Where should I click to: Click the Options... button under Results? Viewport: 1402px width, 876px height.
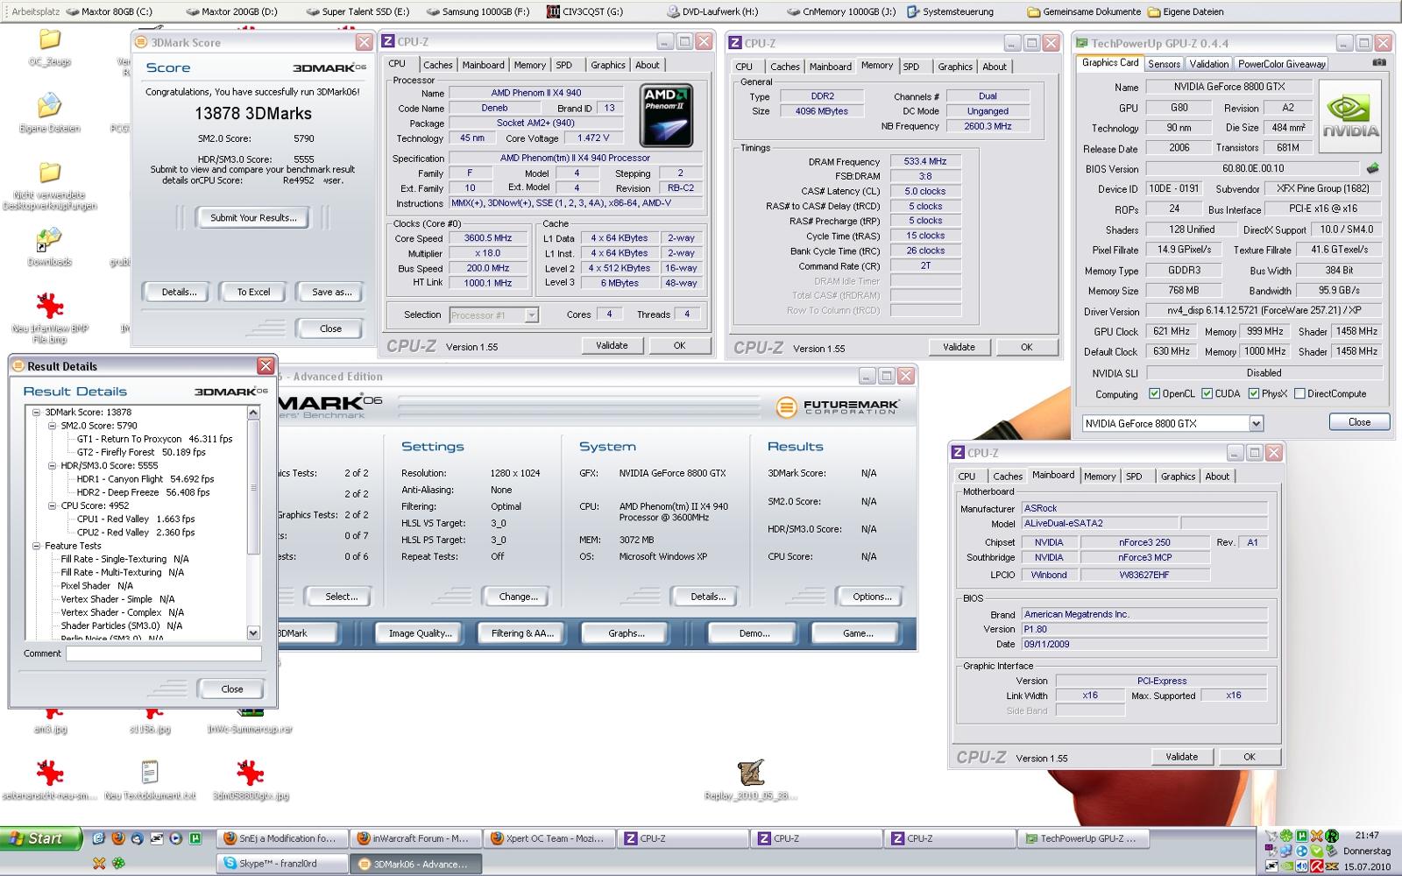[872, 597]
